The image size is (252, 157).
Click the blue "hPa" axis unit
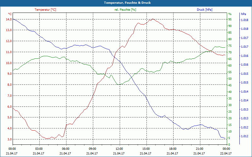click(243, 14)
